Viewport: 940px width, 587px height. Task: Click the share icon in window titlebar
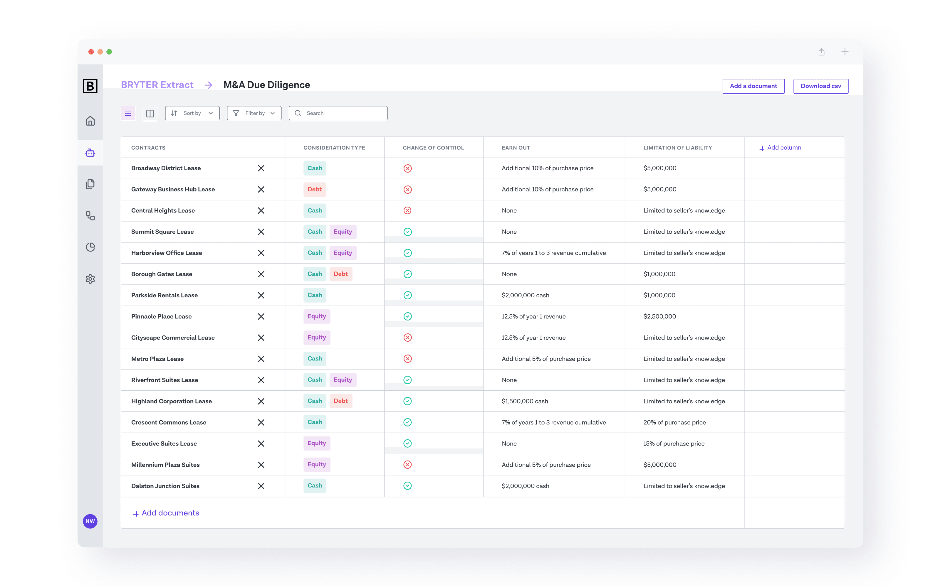coord(822,52)
